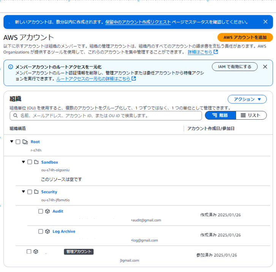Click the info icon in root access banner
276x272 pixels.
(x=11, y=67)
